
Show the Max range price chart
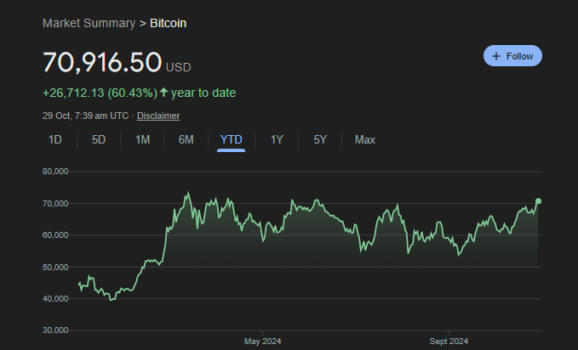(365, 140)
